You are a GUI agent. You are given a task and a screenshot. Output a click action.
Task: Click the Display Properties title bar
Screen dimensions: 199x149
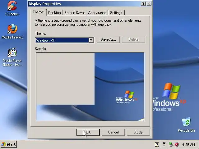point(84,4)
